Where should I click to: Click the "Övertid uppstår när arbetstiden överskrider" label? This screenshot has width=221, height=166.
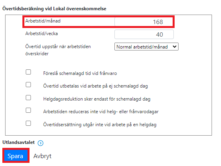pos(58,50)
